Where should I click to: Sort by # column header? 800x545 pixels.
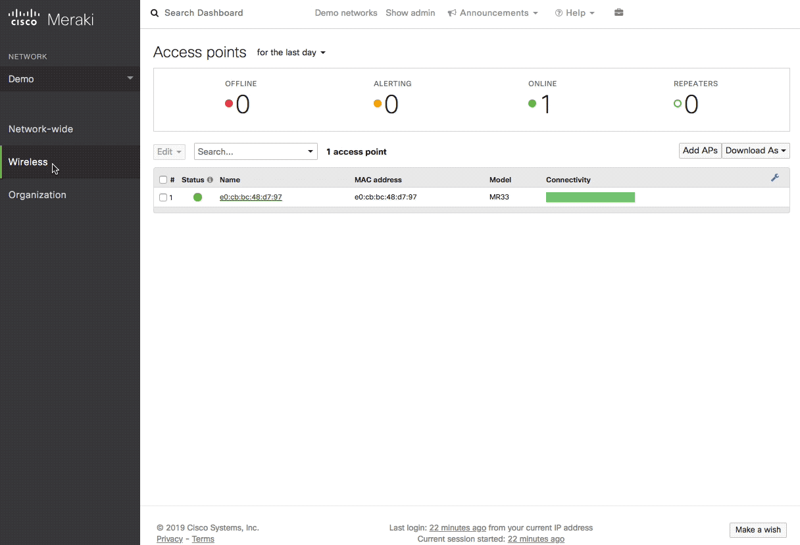pyautogui.click(x=172, y=180)
